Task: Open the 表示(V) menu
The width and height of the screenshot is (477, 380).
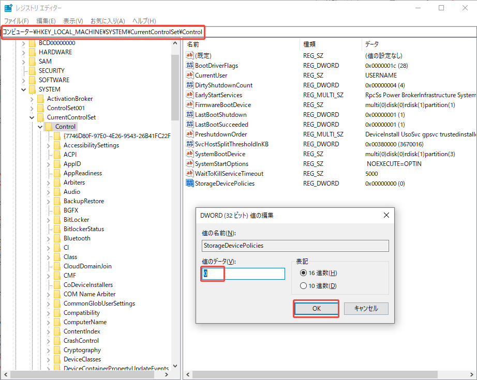Action: pyautogui.click(x=73, y=21)
